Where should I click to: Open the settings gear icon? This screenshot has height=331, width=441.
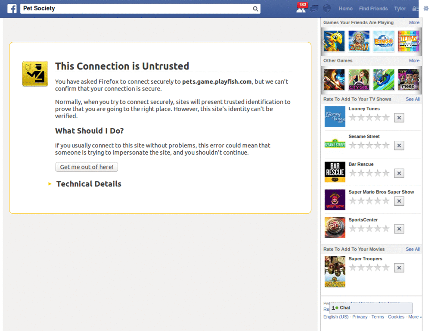426,9
